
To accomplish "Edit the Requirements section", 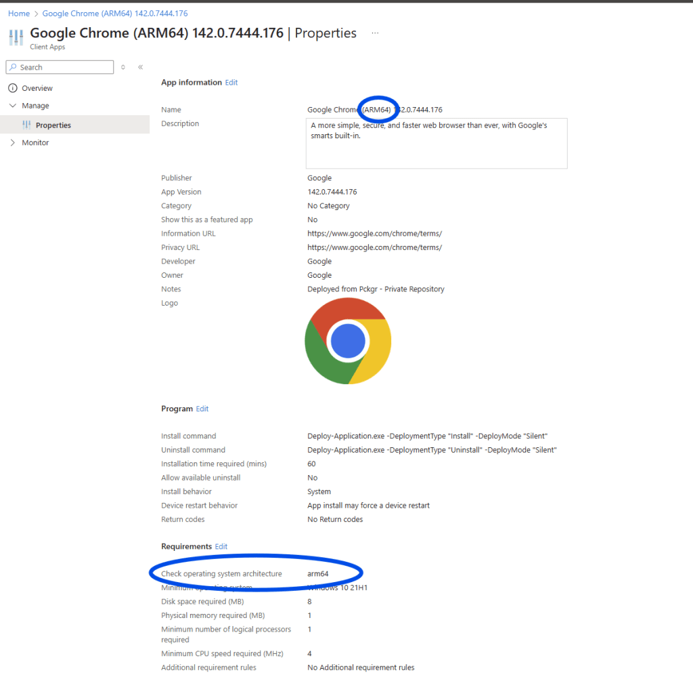I will 221,547.
